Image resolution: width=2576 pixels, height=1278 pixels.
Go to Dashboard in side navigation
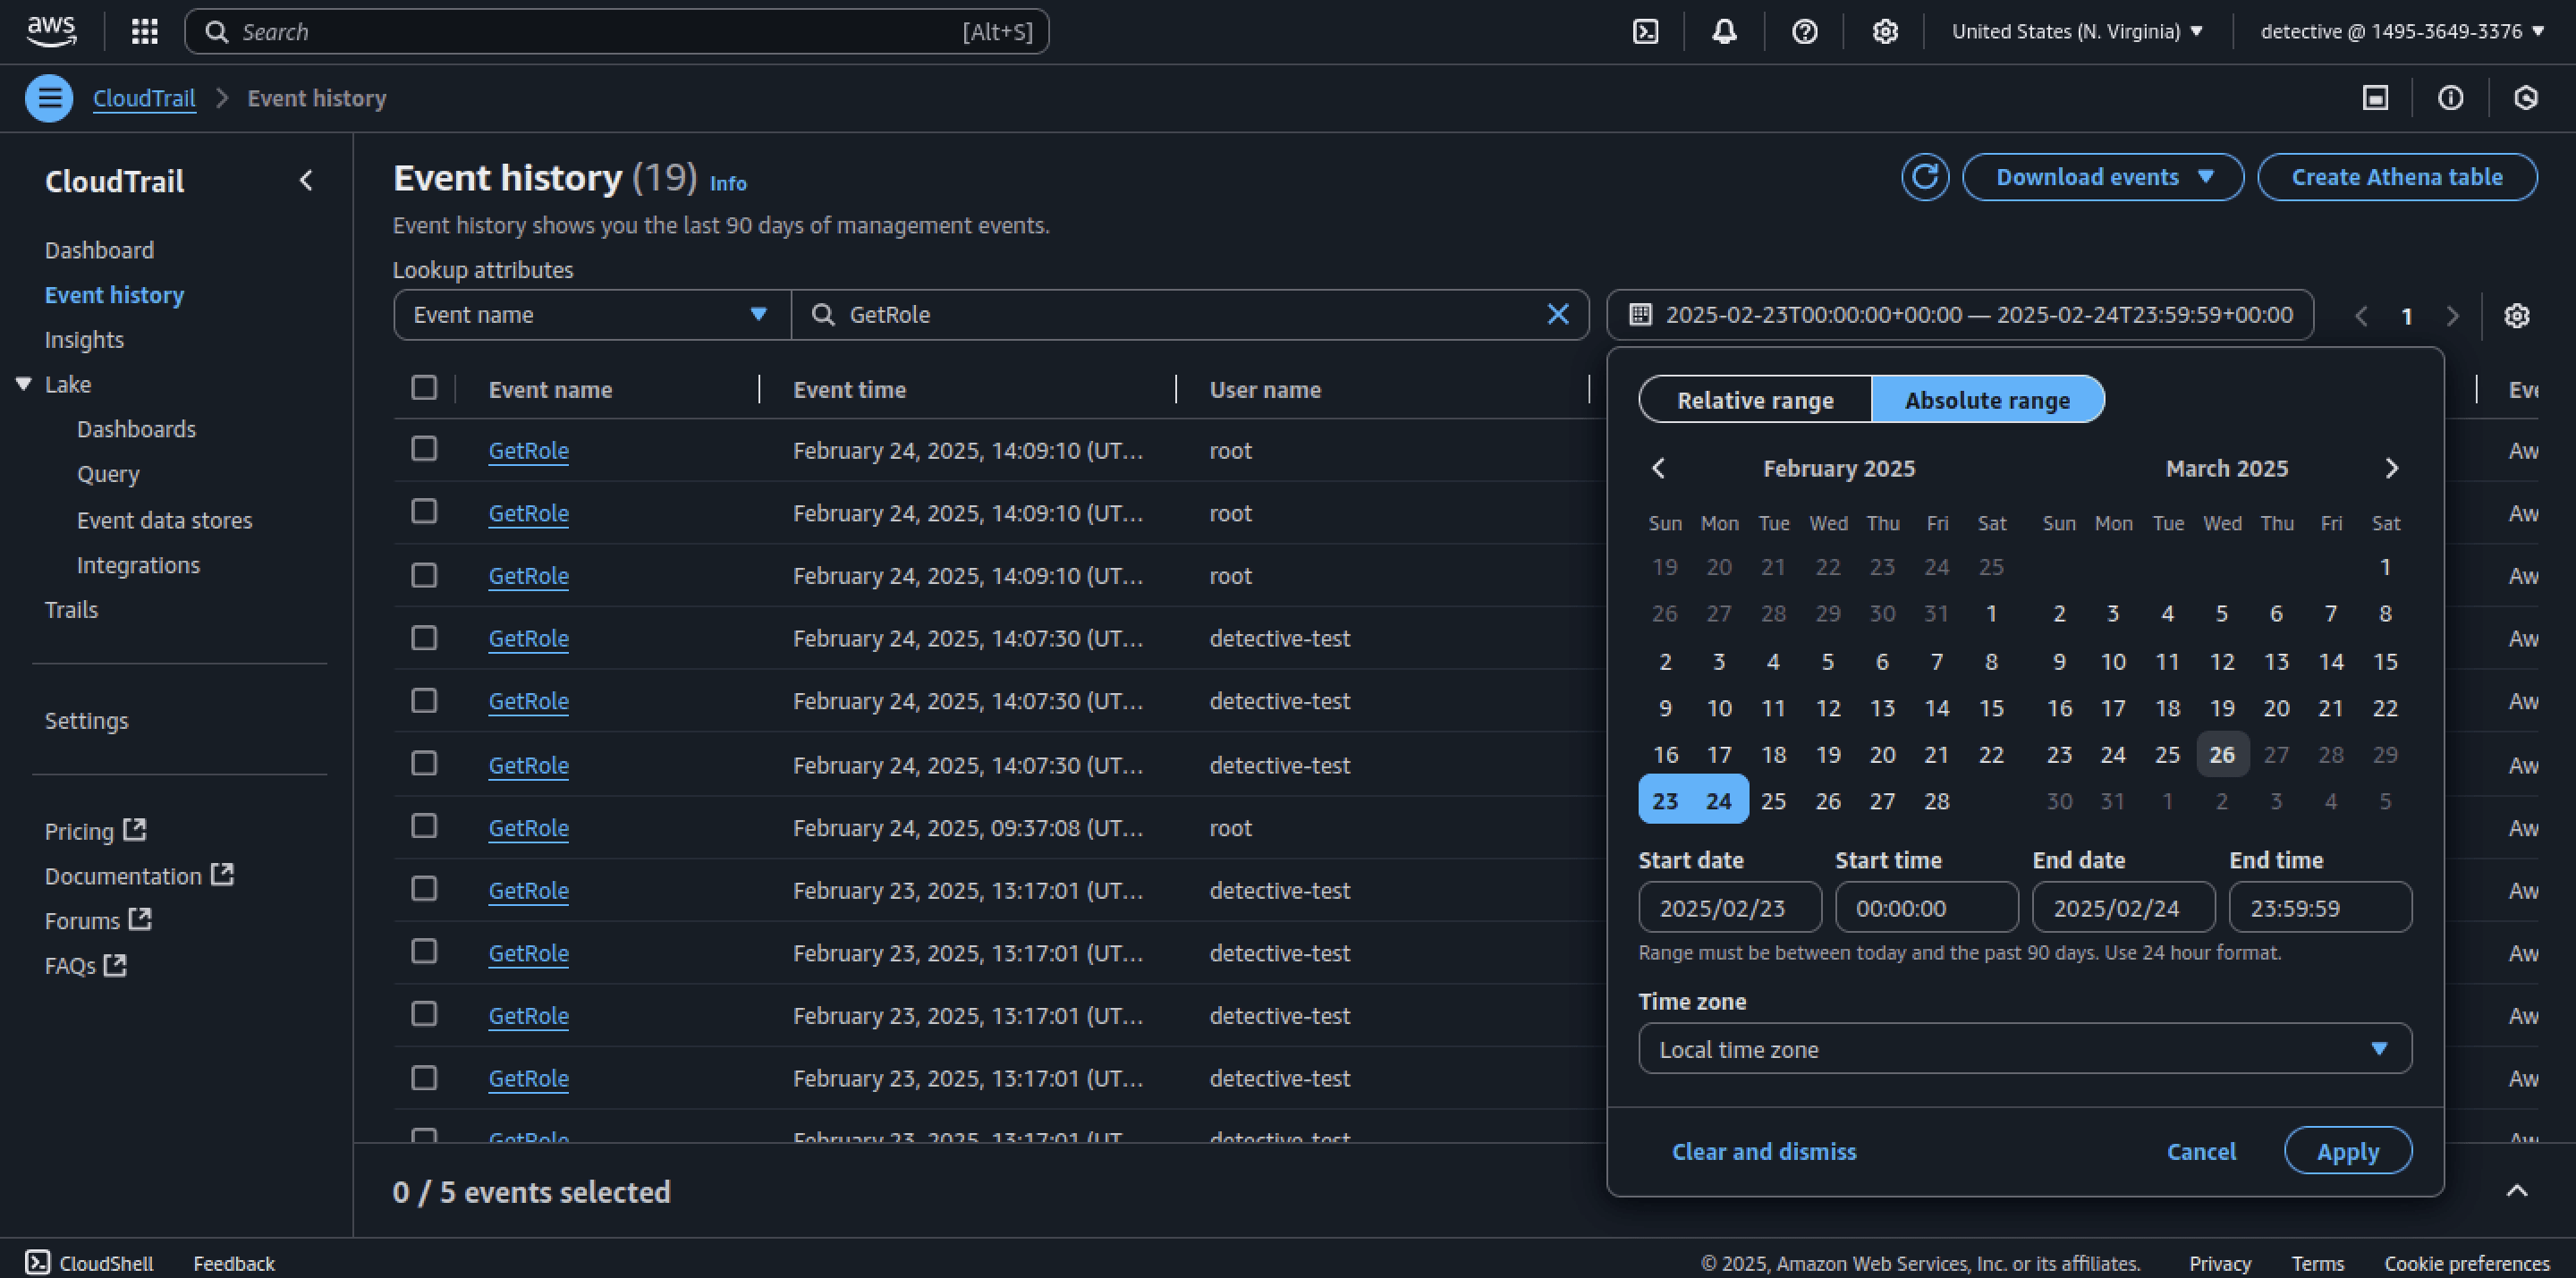[99, 250]
